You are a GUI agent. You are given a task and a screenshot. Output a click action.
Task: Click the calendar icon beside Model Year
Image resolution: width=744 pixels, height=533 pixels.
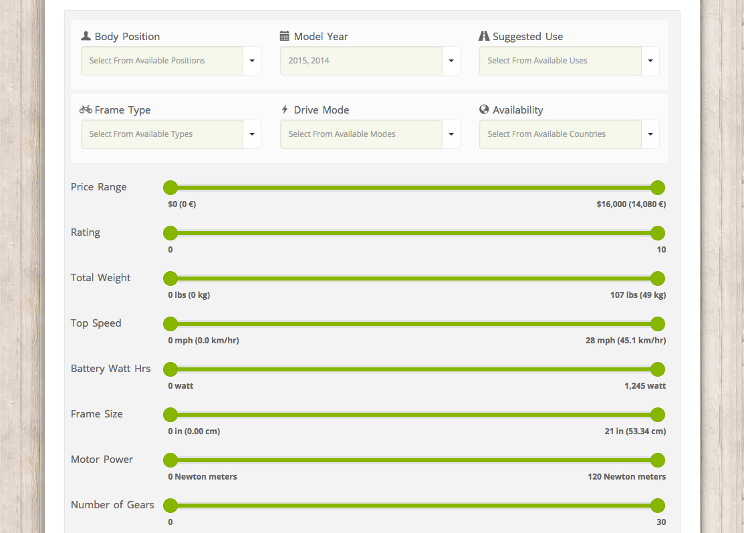(285, 36)
